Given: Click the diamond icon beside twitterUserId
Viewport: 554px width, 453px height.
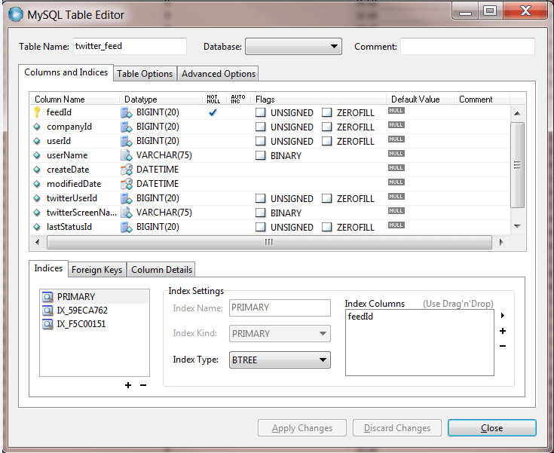Looking at the screenshot, I should [x=37, y=198].
